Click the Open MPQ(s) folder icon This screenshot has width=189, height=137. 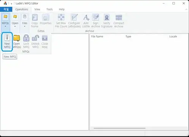(17, 38)
